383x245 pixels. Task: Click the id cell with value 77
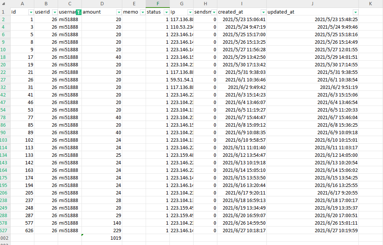pyautogui.click(x=22, y=117)
